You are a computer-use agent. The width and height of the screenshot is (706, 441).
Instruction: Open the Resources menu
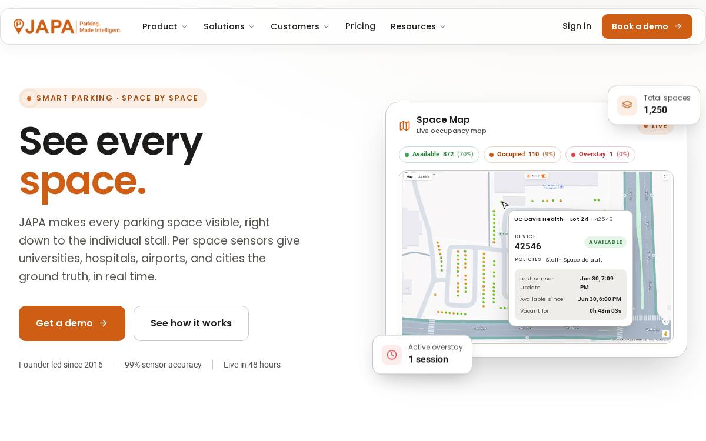418,26
